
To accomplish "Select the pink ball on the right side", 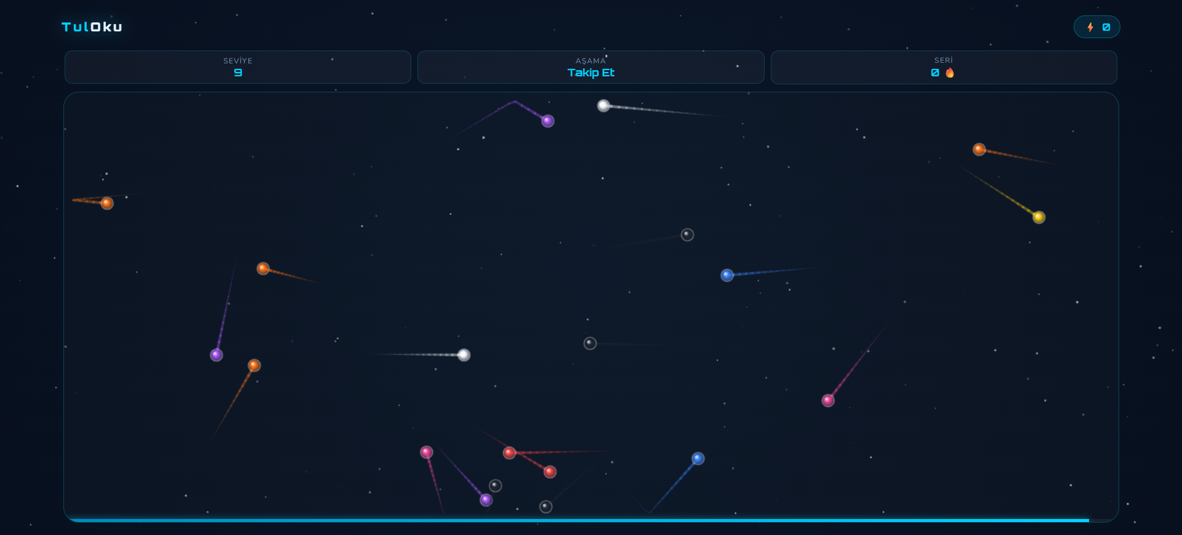I will (829, 401).
